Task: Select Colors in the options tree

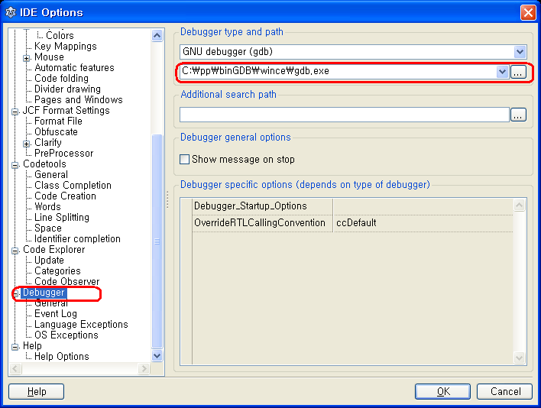Action: pos(60,35)
